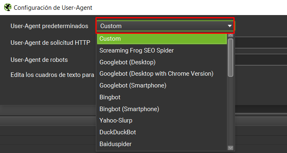Viewport: 287px width, 153px height.
Task: Click the User-Agent de solicitud HTTP label
Action: 50,43
